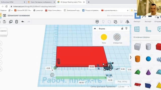Add the red Box shape
This screenshot has width=161, height=90.
(x=158, y=47)
